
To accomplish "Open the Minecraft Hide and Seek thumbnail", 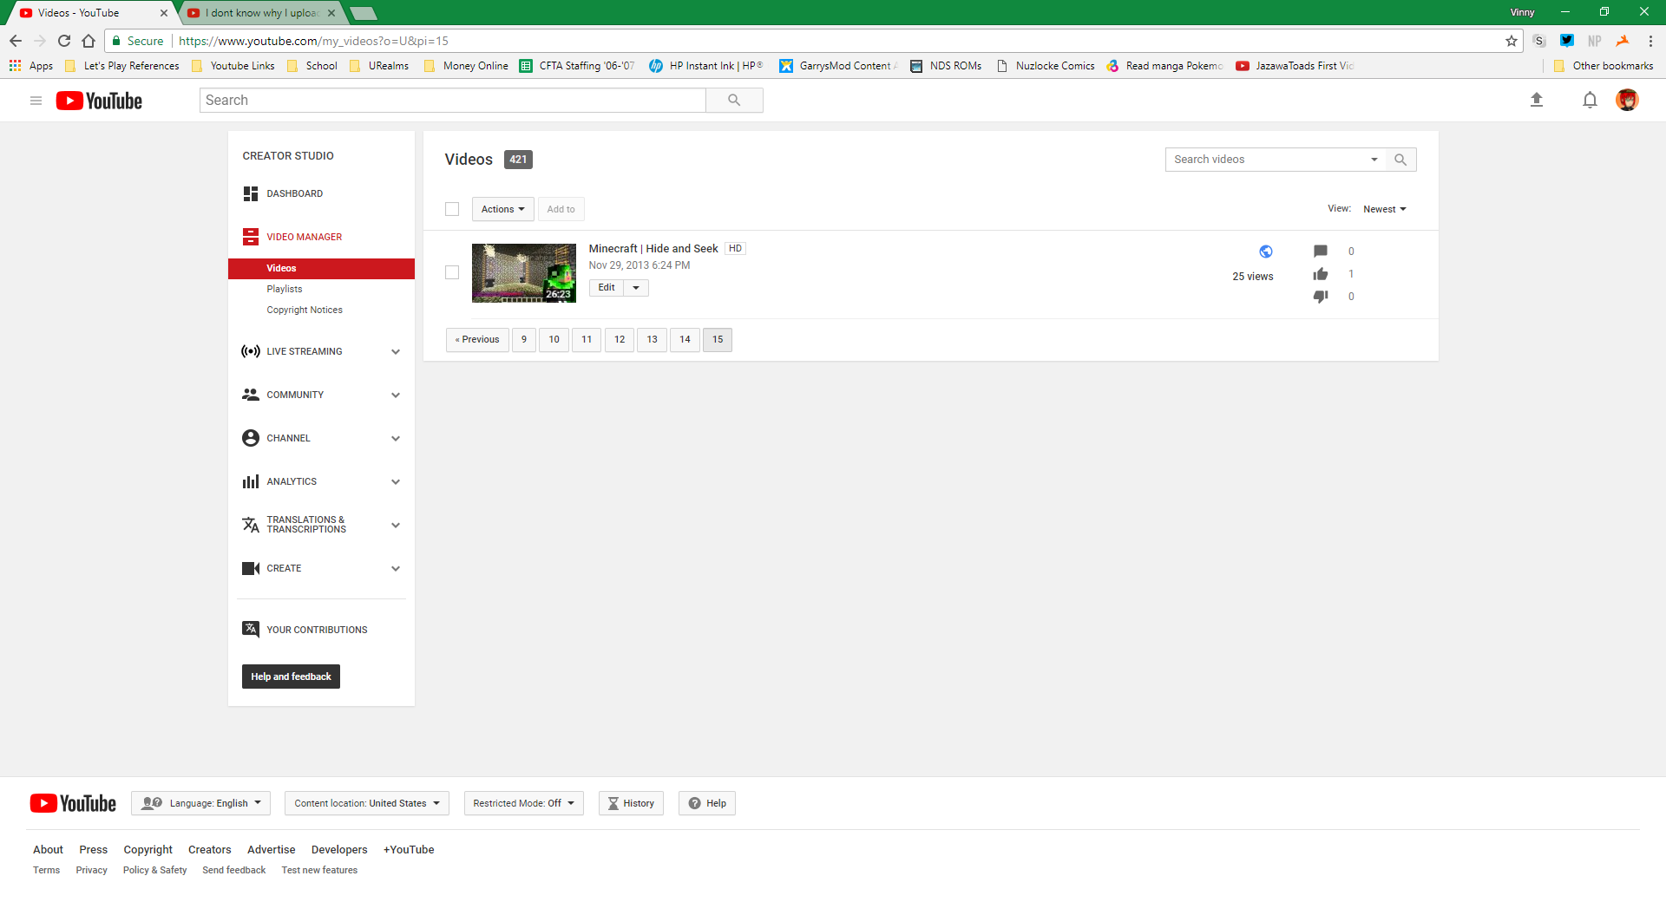I will (x=524, y=273).
